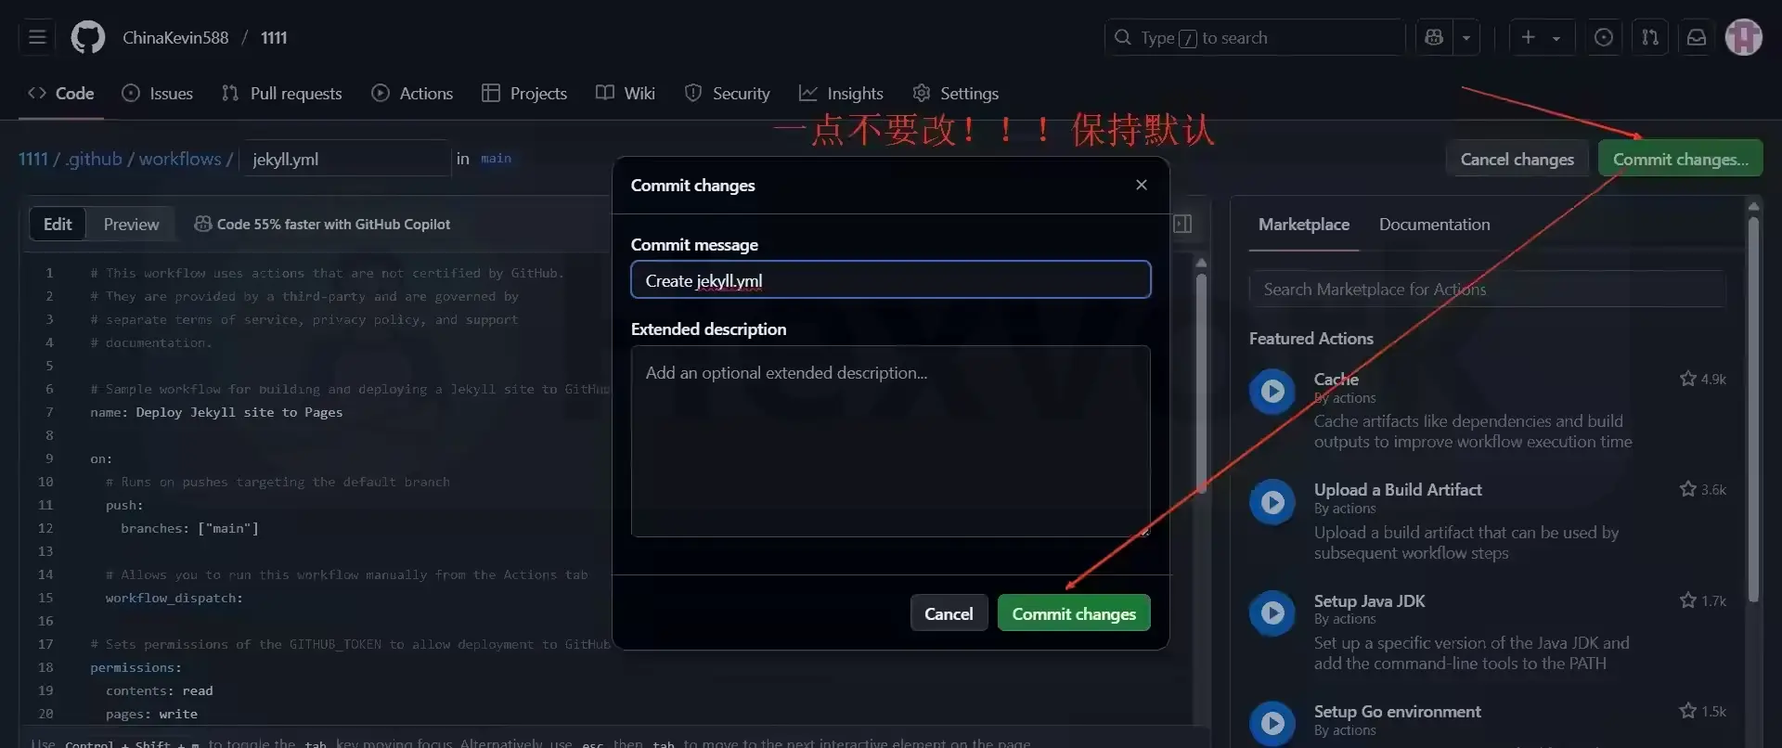Open the user avatar menu
The image size is (1782, 748).
1744,37
